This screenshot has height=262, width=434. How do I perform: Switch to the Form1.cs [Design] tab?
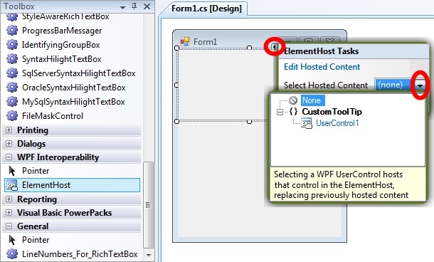[x=206, y=9]
